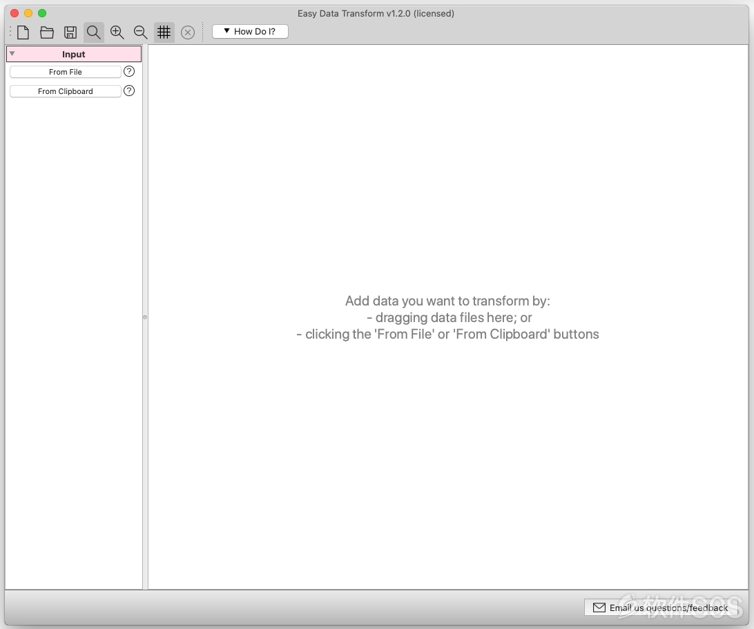Create a new file with the blank page icon
The height and width of the screenshot is (629, 754).
click(23, 32)
